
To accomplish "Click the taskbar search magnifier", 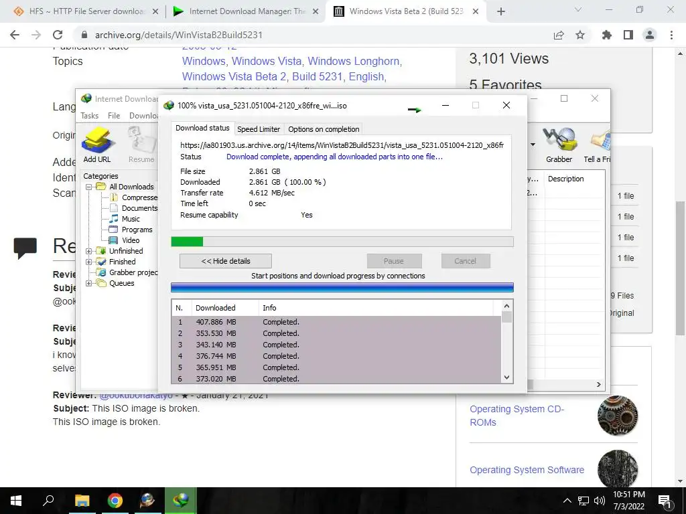I will coord(48,500).
